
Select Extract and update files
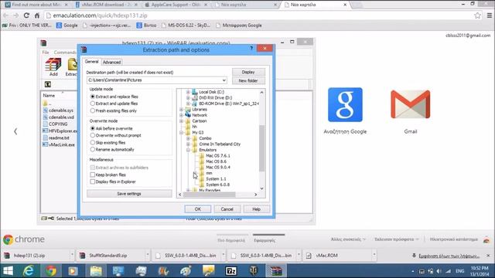click(93, 103)
